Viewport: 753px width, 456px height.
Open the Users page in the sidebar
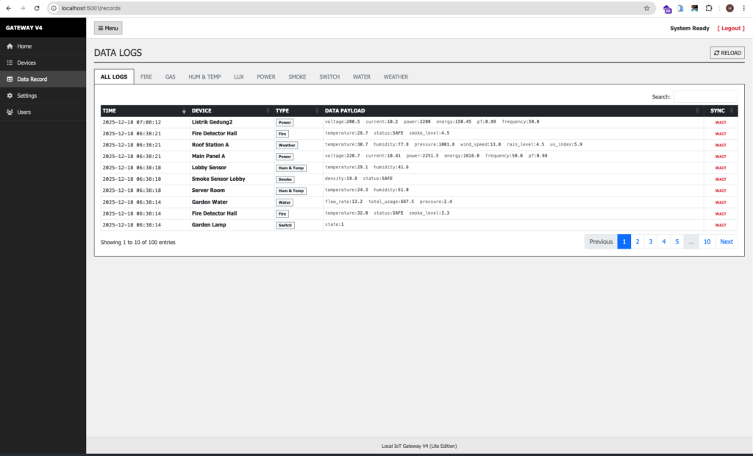click(24, 112)
